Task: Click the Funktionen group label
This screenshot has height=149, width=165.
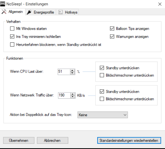Action: pyautogui.click(x=15, y=58)
